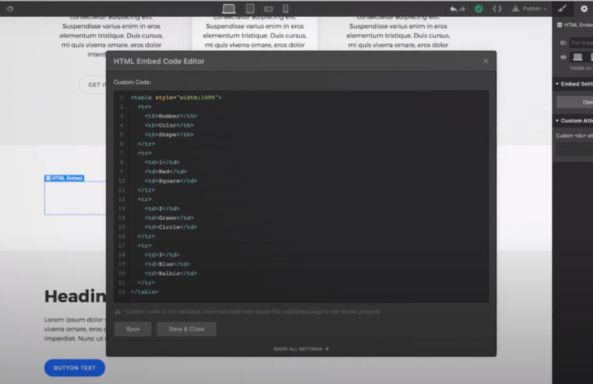Toggle desktop visibility icon in settings panel
Viewport: 593px width, 384px height.
pyautogui.click(x=578, y=57)
